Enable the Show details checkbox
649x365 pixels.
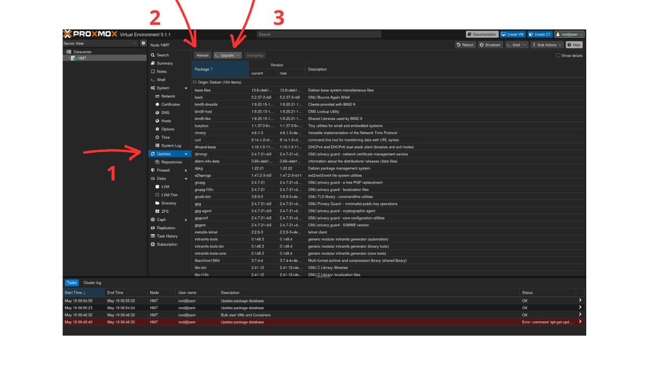coord(558,55)
